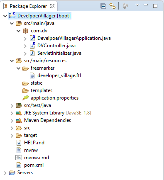Expand the plain src folder

pos(12,128)
